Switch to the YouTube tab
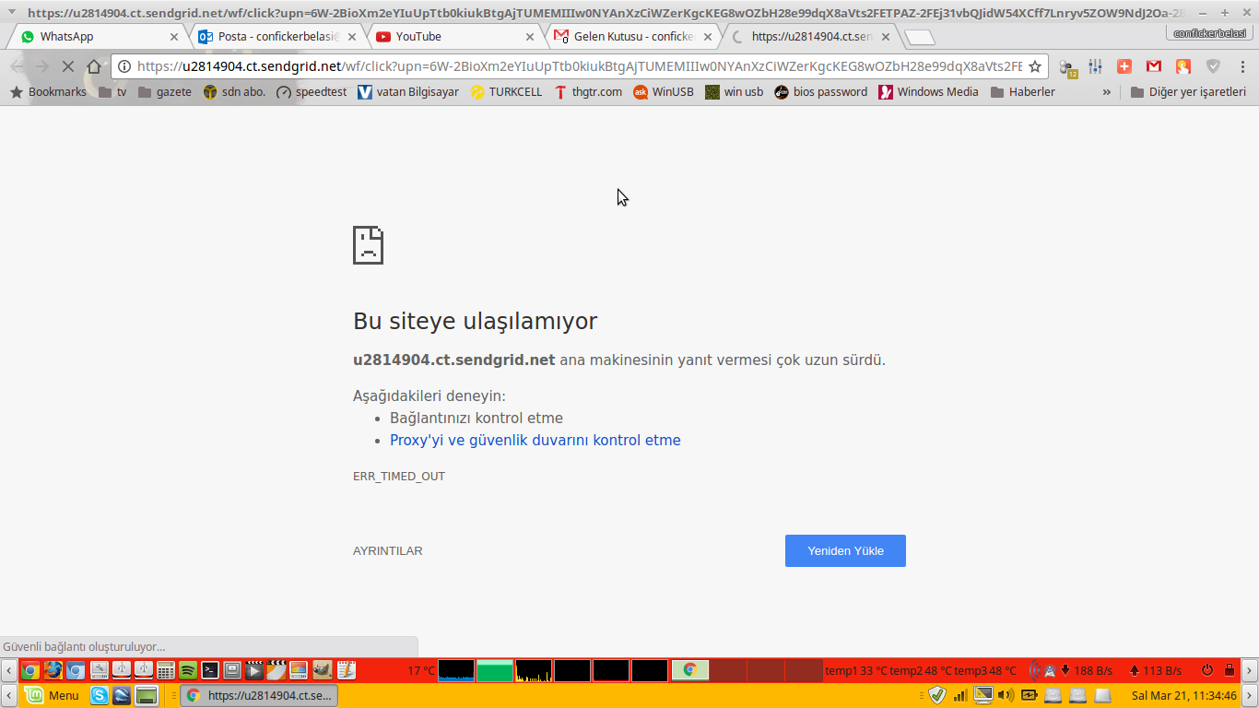 click(x=452, y=37)
